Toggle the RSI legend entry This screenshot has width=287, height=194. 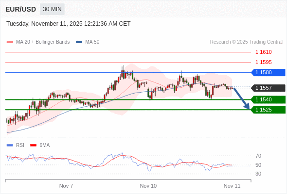[16, 145]
